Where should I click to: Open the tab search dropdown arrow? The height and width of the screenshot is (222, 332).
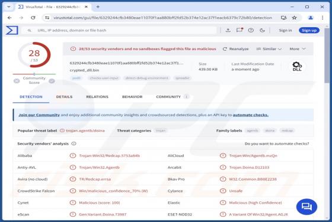click(9, 7)
